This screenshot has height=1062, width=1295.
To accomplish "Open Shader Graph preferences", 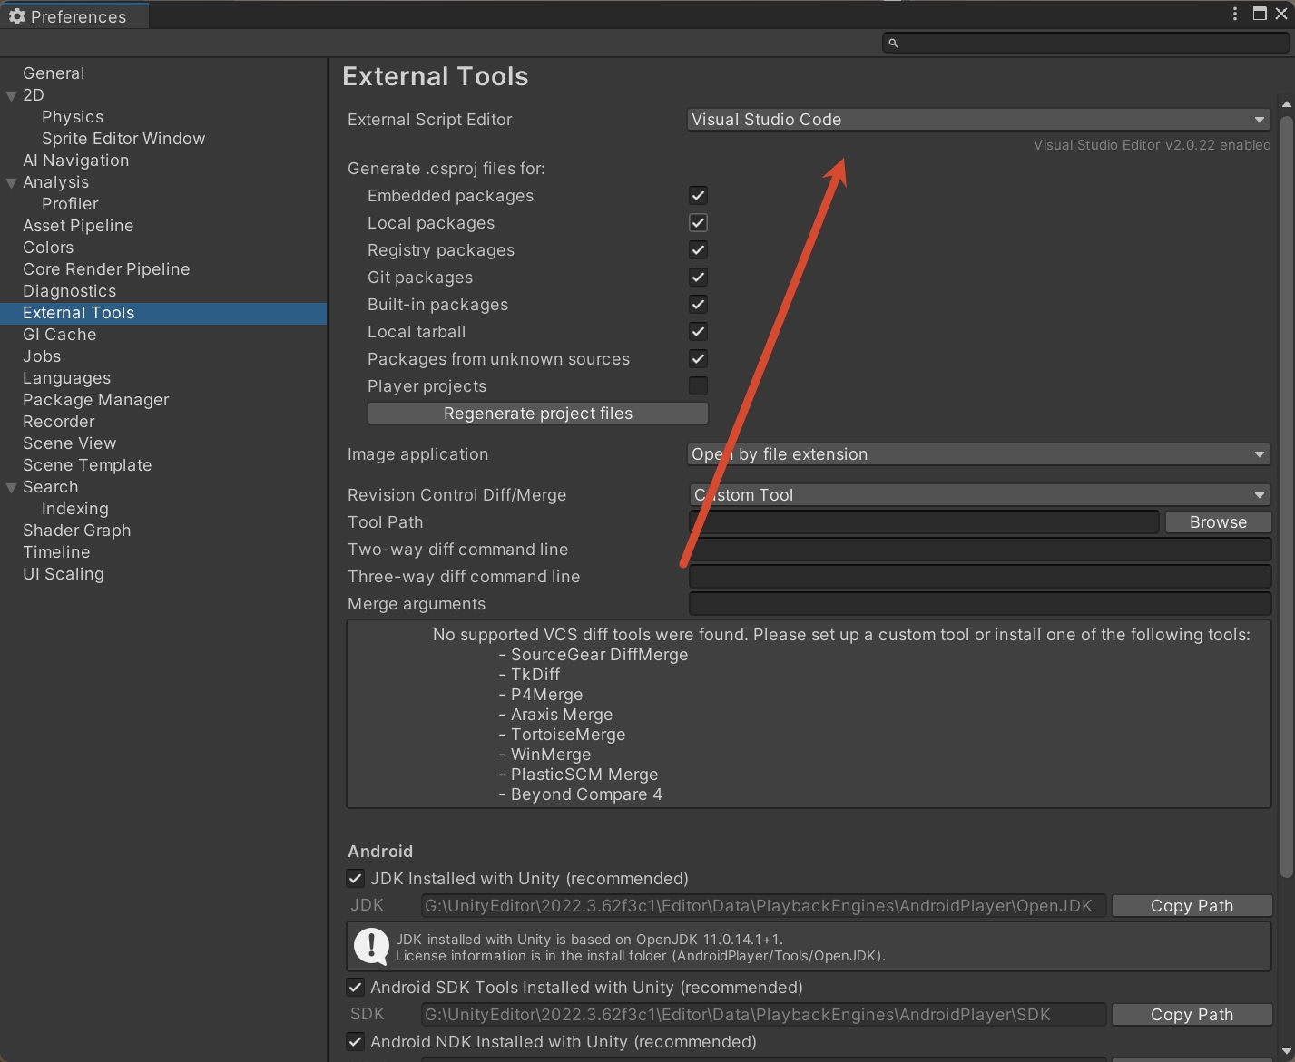I will (x=77, y=531).
